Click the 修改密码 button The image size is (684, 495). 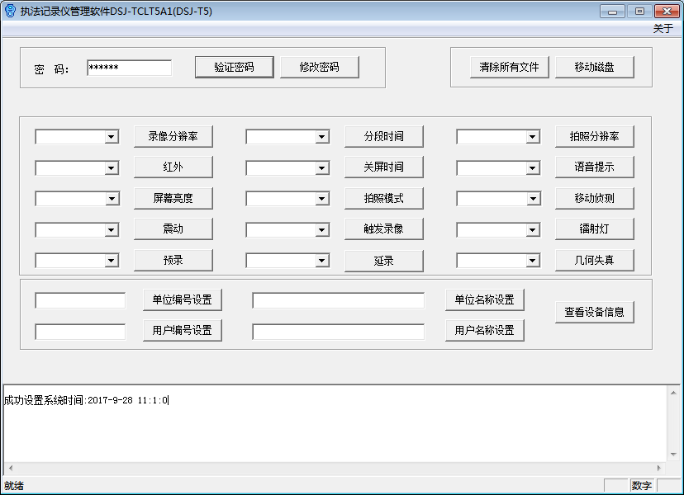pos(320,67)
